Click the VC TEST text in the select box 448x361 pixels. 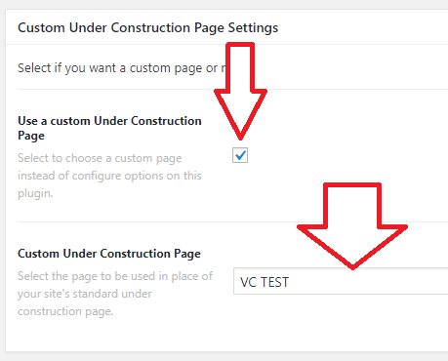pyautogui.click(x=265, y=282)
